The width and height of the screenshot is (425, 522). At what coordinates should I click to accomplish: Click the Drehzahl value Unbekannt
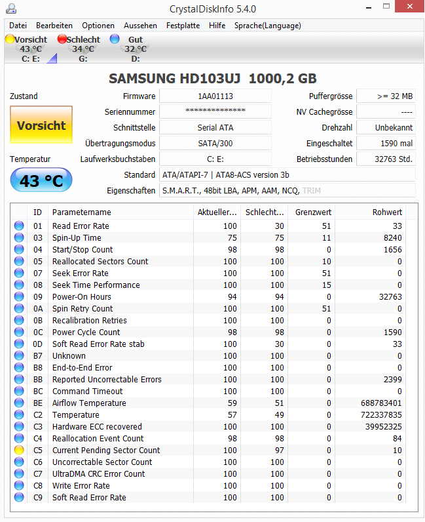coord(386,127)
